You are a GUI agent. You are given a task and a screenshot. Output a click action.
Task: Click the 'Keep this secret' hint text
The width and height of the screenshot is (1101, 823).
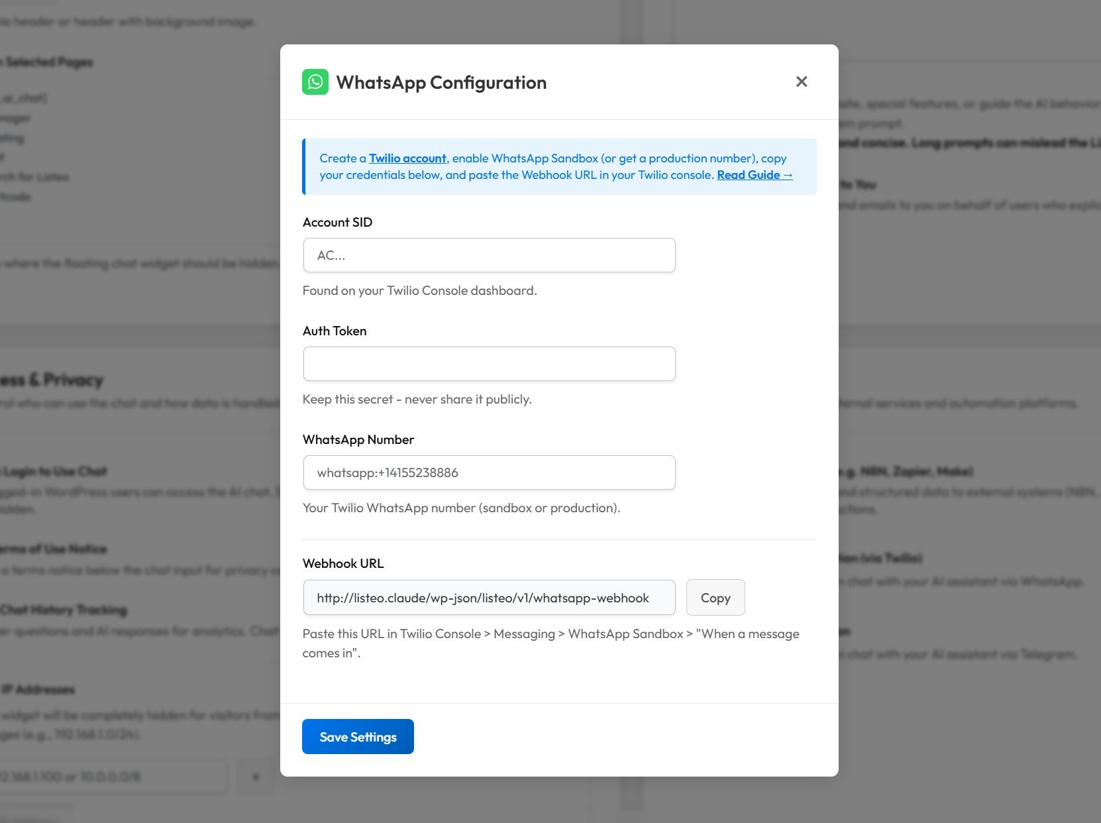tap(417, 400)
